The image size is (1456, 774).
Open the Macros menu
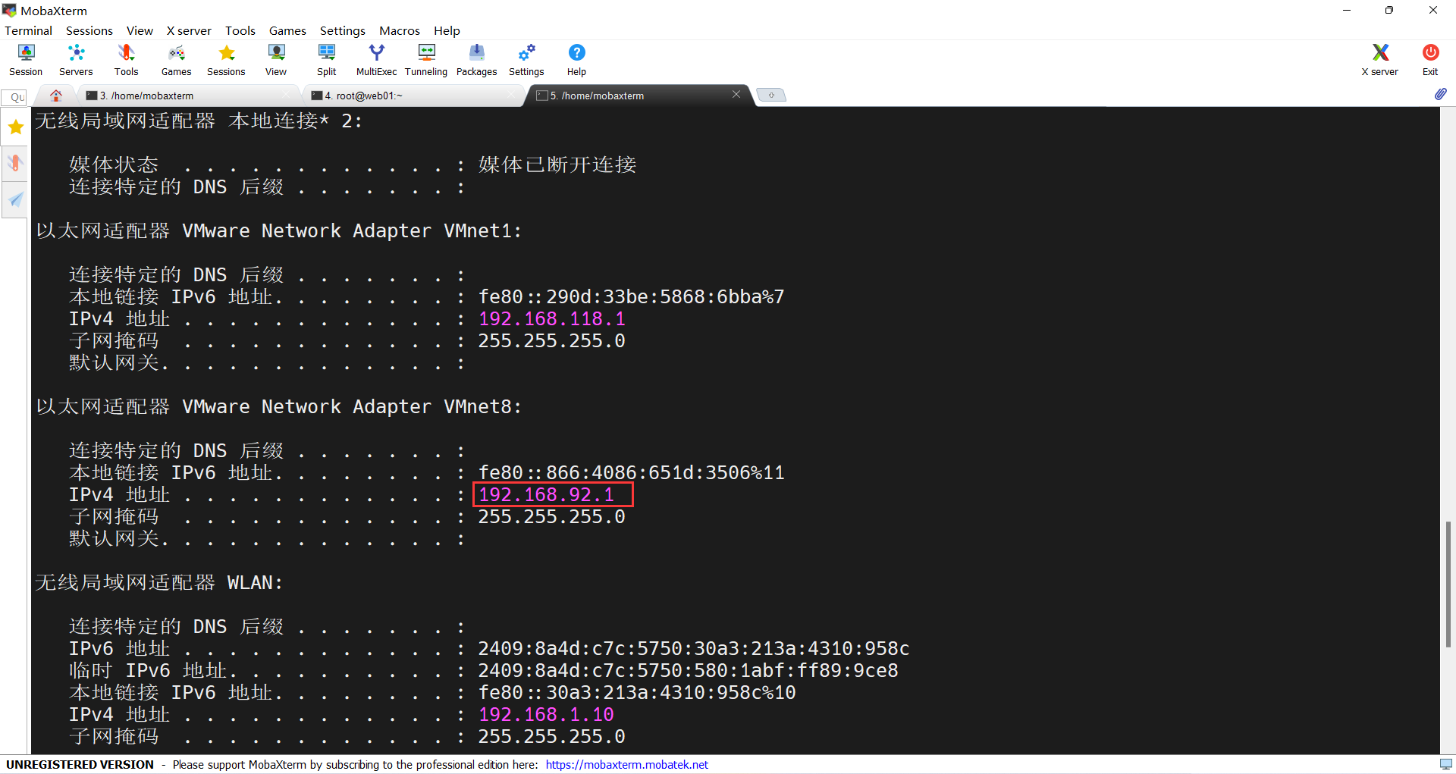tap(399, 30)
